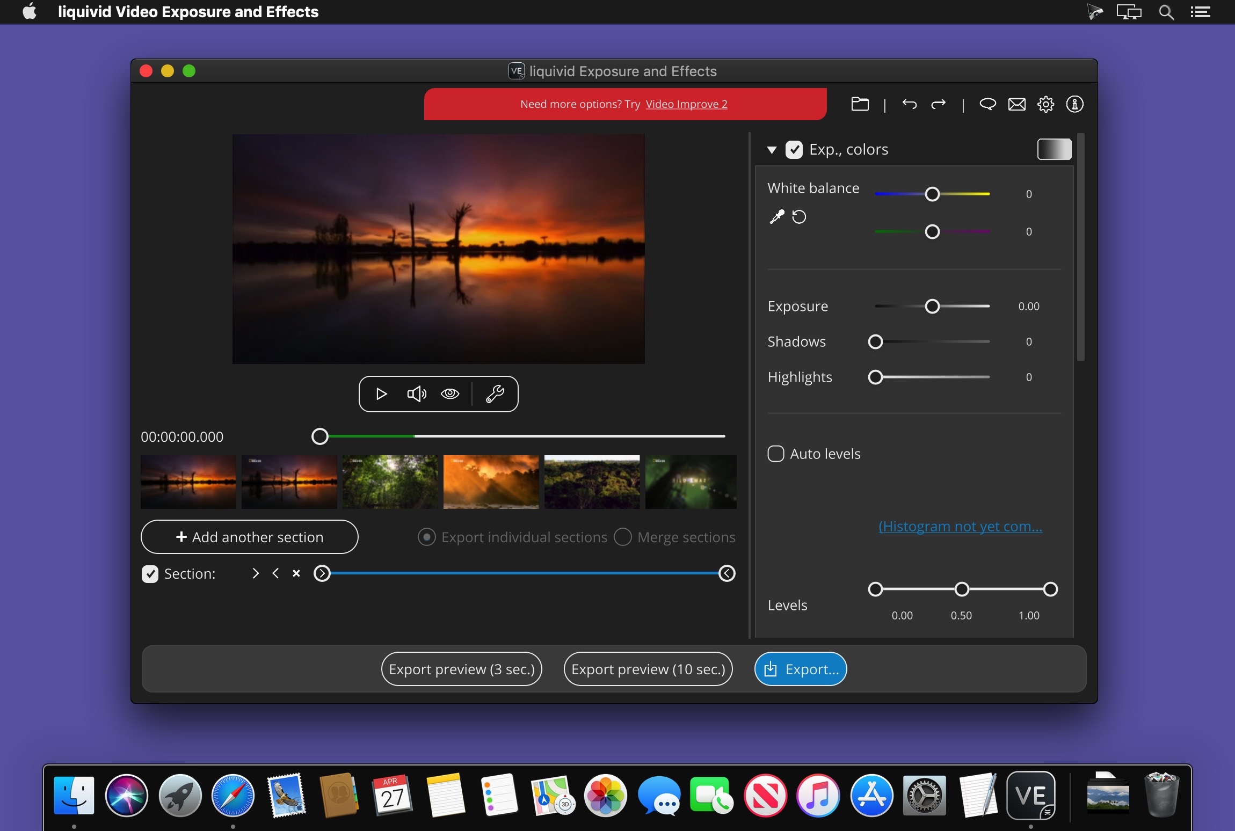1235x831 pixels.
Task: Click the video preview image
Action: point(439,249)
